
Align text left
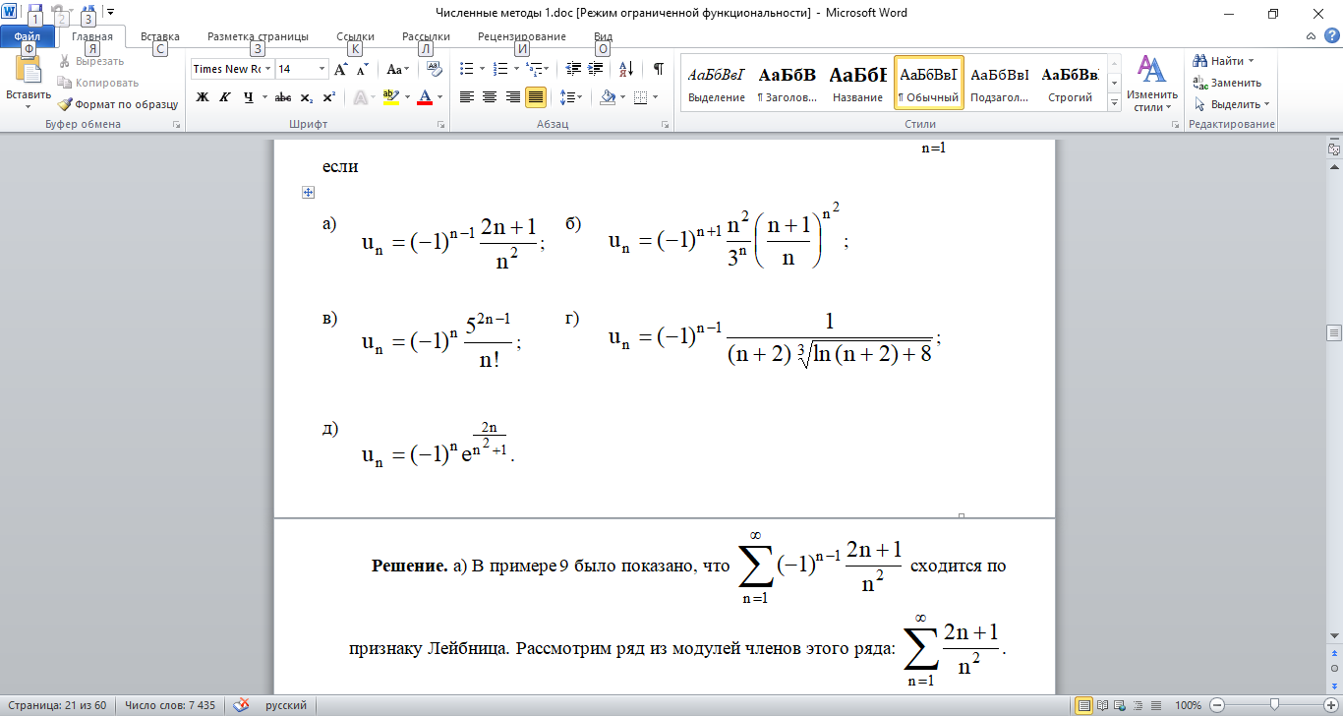[x=467, y=97]
